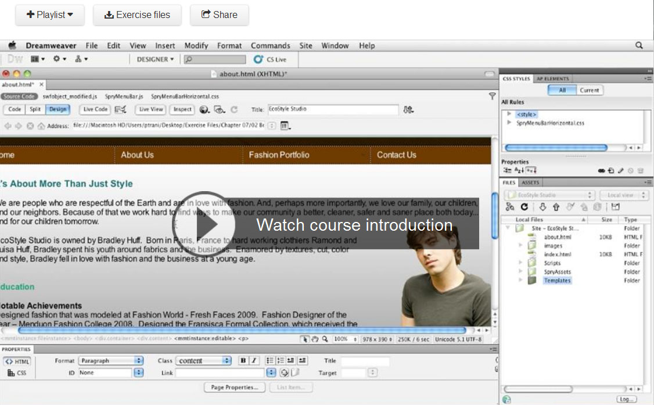Screen dimensions: 654x405
Task: Switch CSS Styles to All mode
Action: tap(562, 90)
